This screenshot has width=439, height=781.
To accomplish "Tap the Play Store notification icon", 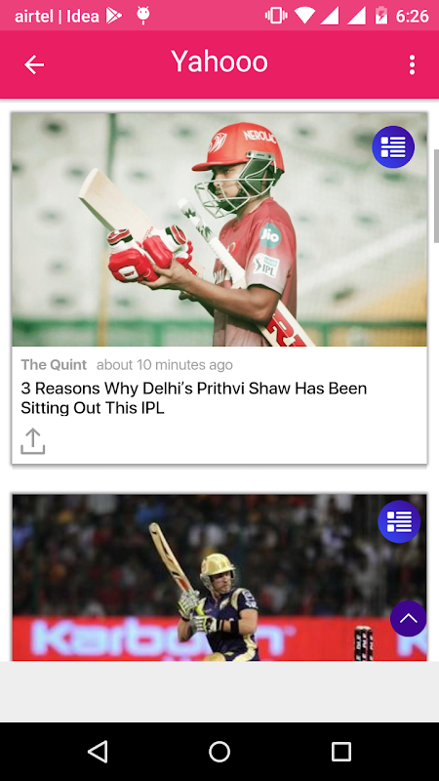I will (x=114, y=16).
